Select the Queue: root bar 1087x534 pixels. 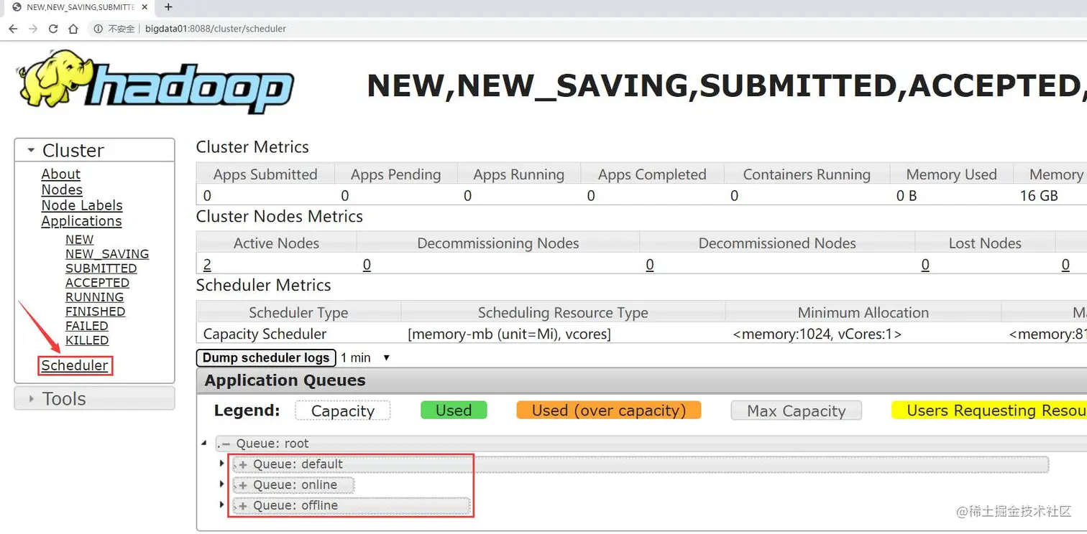coord(651,444)
